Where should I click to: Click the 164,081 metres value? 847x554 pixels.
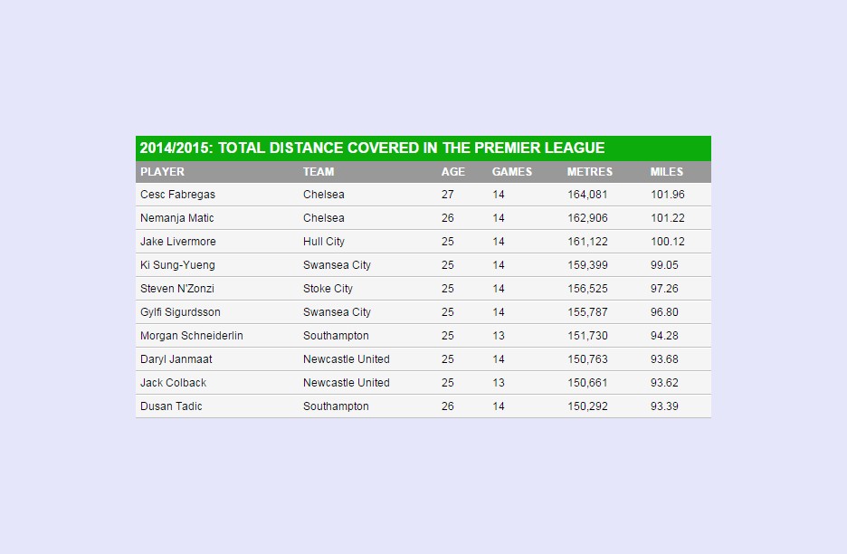point(587,195)
